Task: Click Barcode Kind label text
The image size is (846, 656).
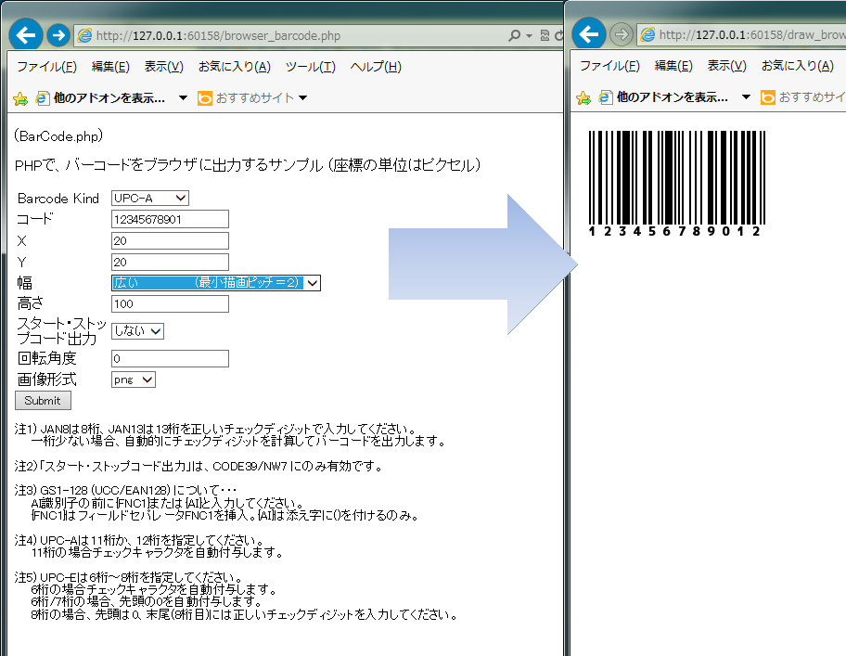Action: point(58,199)
